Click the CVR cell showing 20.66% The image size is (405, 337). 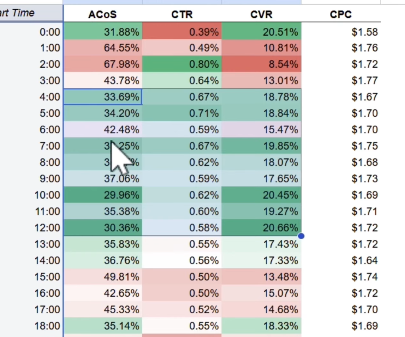pyautogui.click(x=261, y=228)
